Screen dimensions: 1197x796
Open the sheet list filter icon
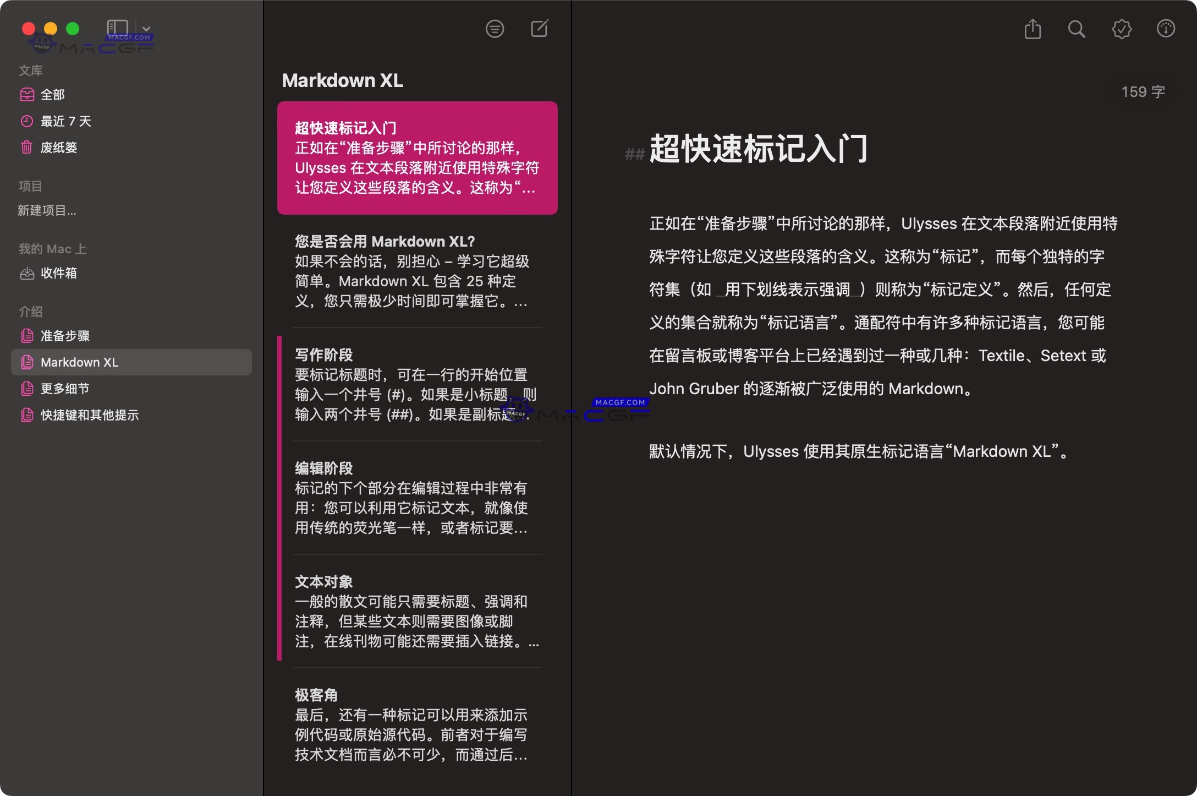point(495,29)
